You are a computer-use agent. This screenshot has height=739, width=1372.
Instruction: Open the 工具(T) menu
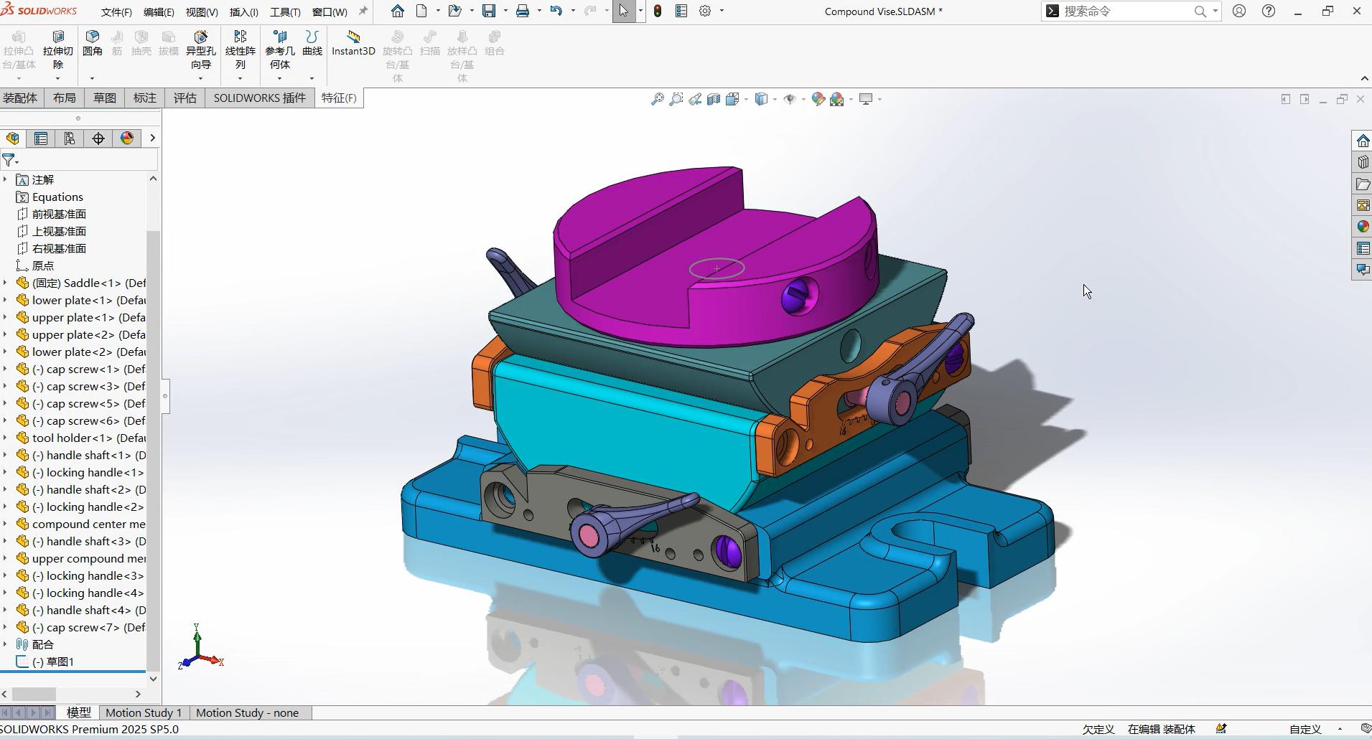click(285, 12)
